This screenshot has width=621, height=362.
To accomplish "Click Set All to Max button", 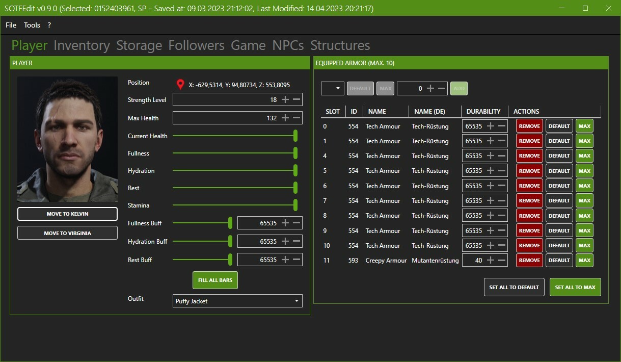I will click(x=575, y=287).
